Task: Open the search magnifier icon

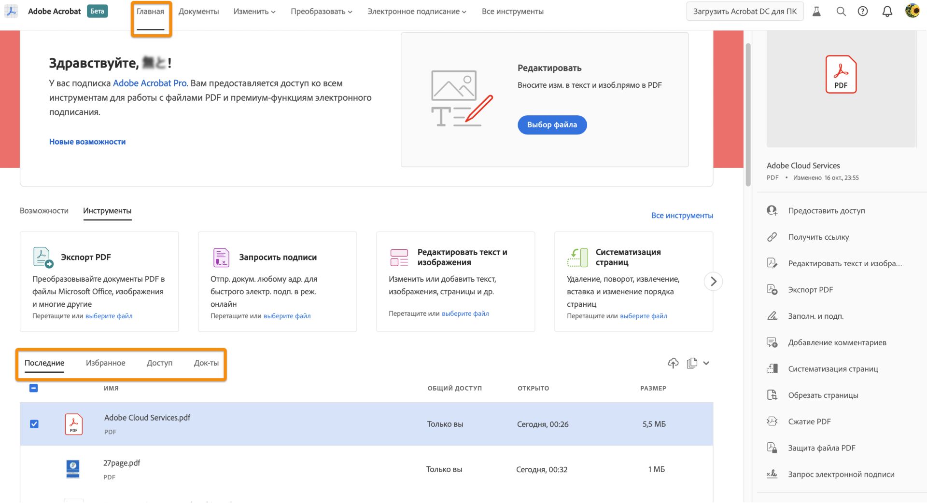Action: click(841, 12)
